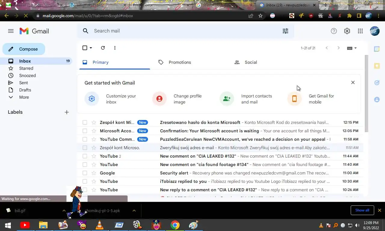The image size is (385, 231).
Task: Click the Compose button
Action: pos(24,49)
